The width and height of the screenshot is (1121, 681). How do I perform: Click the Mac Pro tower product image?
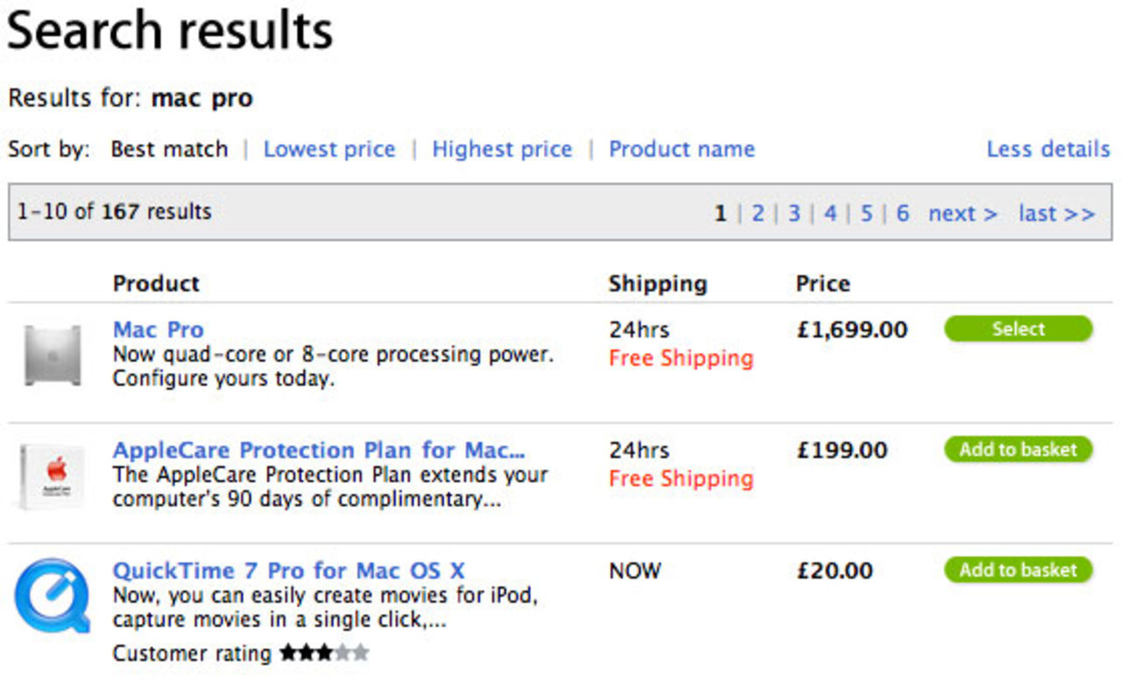pos(53,355)
